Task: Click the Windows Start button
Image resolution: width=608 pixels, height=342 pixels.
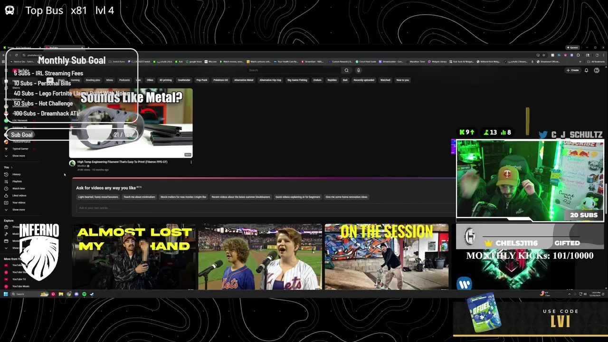Action: click(x=5, y=294)
